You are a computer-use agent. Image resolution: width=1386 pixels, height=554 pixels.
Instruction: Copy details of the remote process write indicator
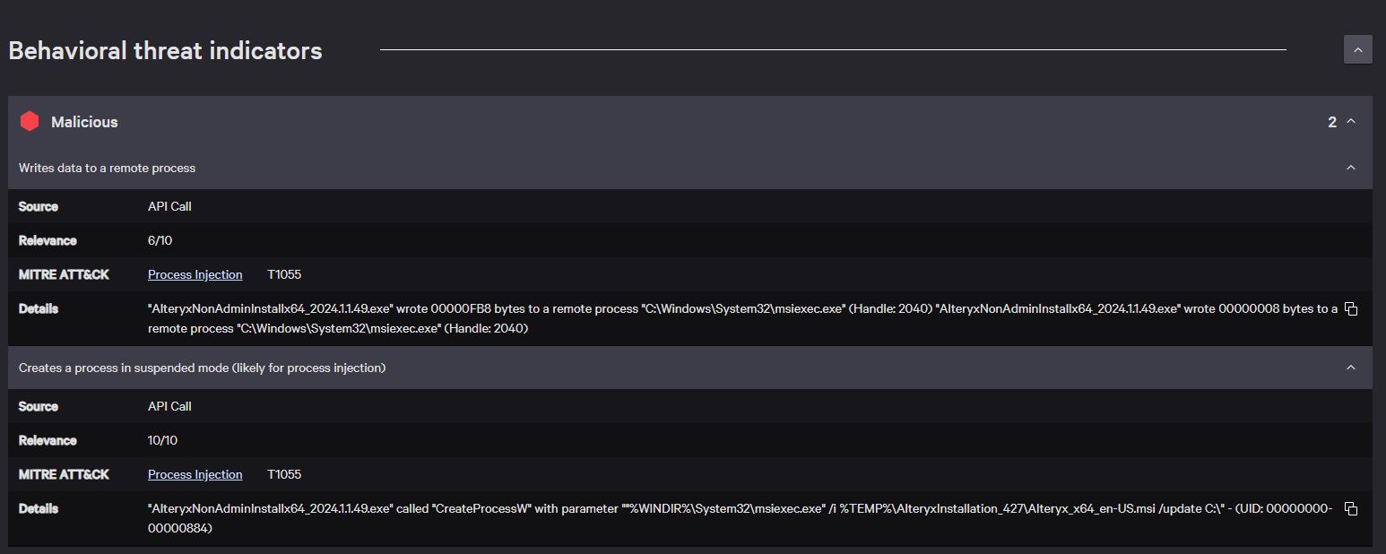tap(1351, 307)
